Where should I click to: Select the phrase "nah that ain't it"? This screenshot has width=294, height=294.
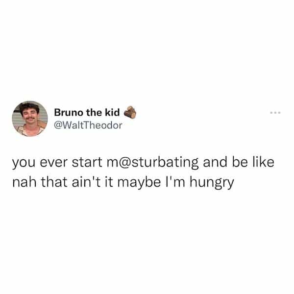(63, 181)
